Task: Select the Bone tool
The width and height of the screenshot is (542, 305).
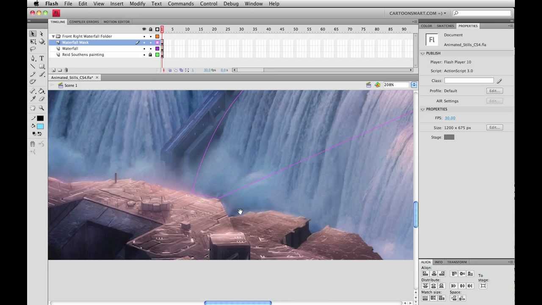Action: click(x=33, y=91)
